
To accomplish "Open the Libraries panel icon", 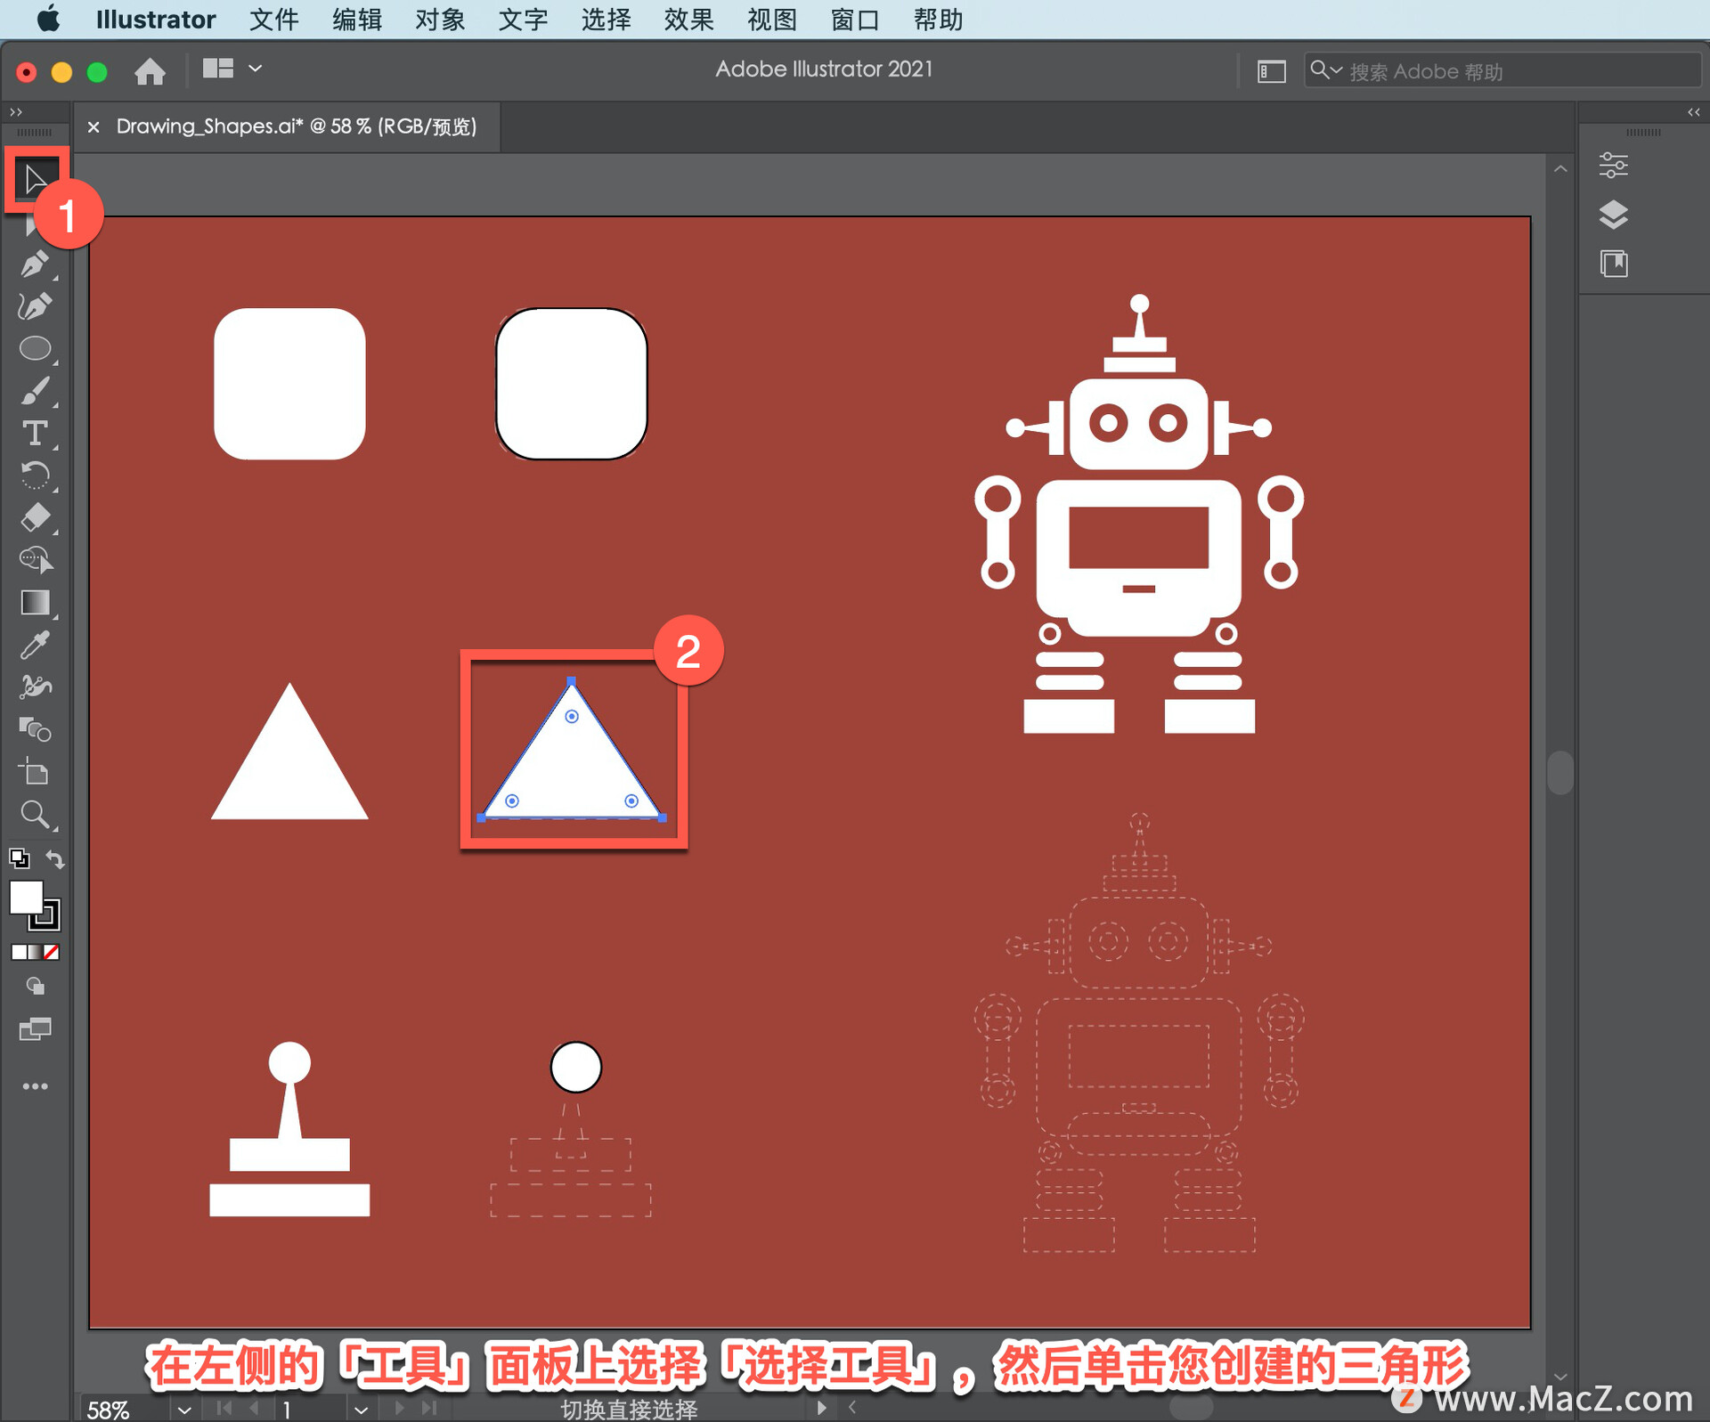I will pos(1613,264).
